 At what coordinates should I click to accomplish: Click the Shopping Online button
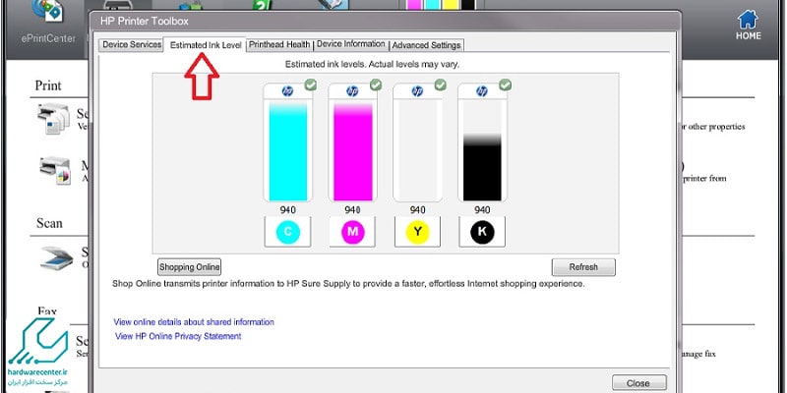click(x=189, y=267)
